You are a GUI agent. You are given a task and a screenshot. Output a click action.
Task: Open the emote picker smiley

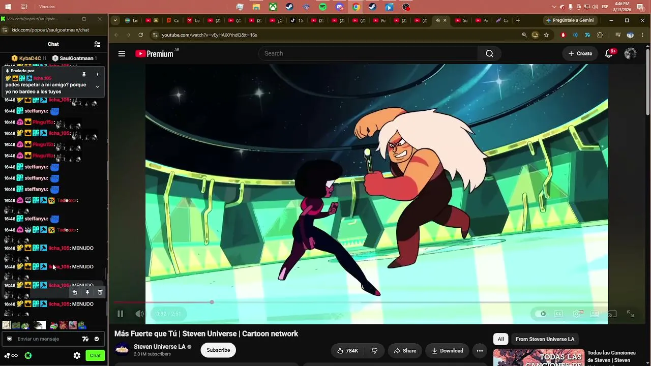point(97,339)
